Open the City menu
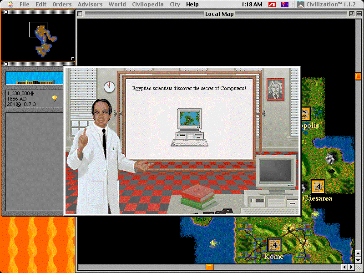 [175, 4]
